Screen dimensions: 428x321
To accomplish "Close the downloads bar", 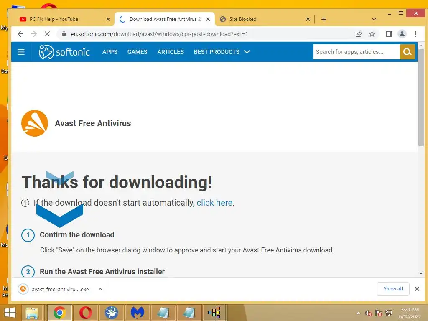I will 417,289.
